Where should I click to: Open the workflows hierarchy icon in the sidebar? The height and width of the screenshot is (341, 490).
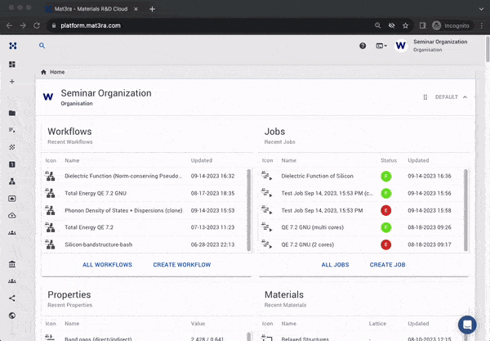tap(12, 182)
